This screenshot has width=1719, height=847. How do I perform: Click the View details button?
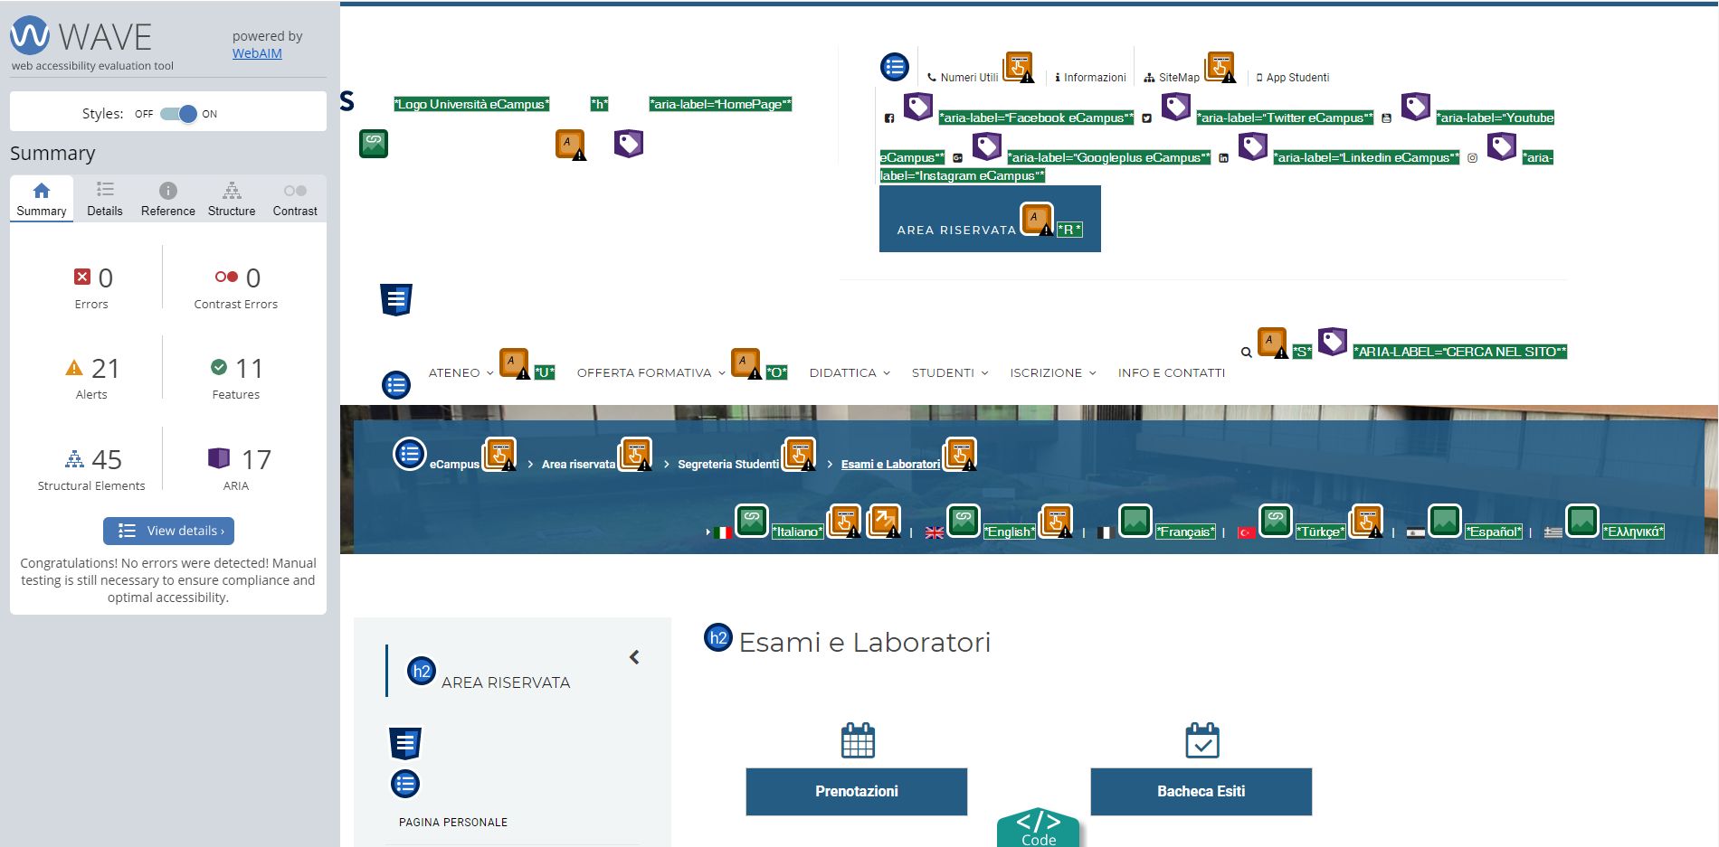click(x=168, y=531)
